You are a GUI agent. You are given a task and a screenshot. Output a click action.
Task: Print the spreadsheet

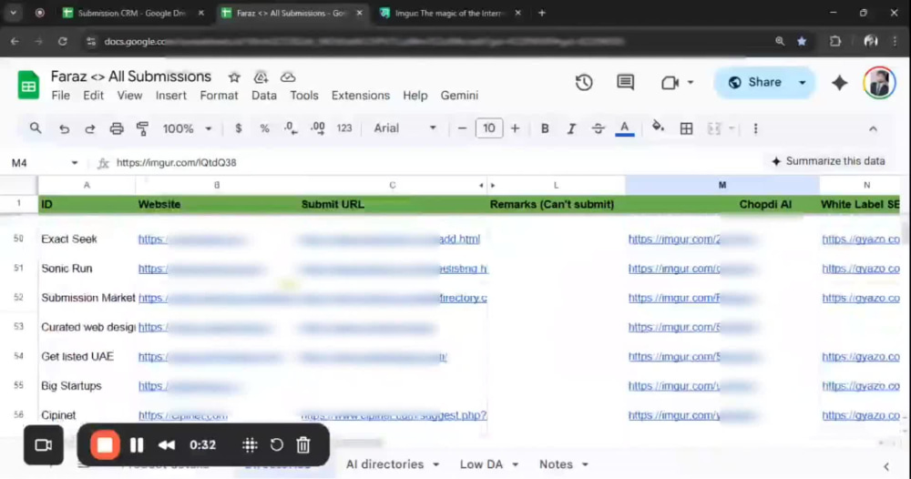pos(117,129)
